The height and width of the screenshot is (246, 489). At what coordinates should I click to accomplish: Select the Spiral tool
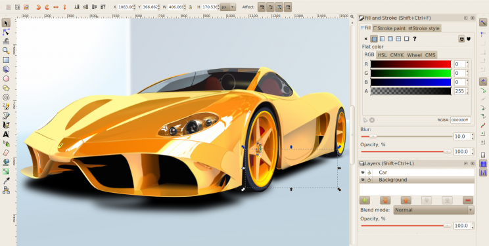(x=6, y=97)
